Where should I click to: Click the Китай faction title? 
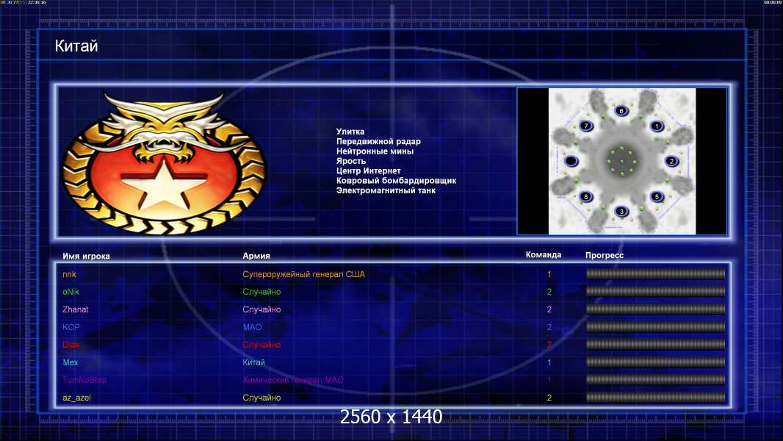(76, 46)
